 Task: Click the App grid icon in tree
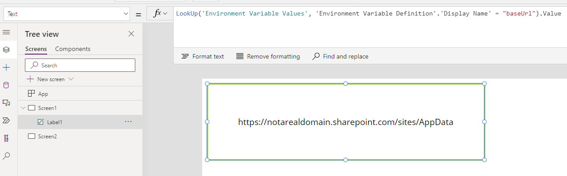tap(31, 94)
